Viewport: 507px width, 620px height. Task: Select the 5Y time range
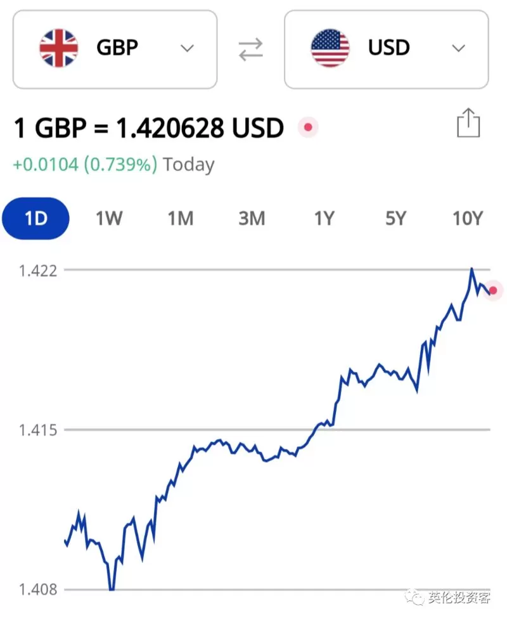point(395,218)
